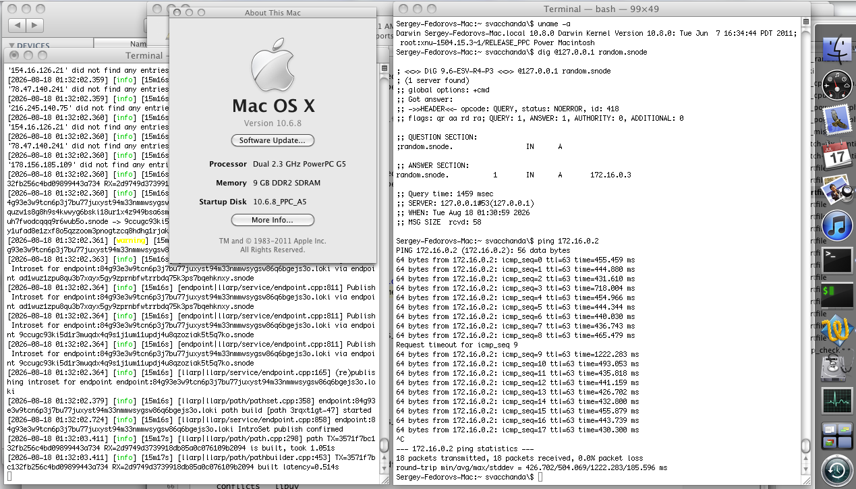The image size is (856, 489).
Task: Click the DEVICES sidebar header in Finder
Action: point(33,46)
